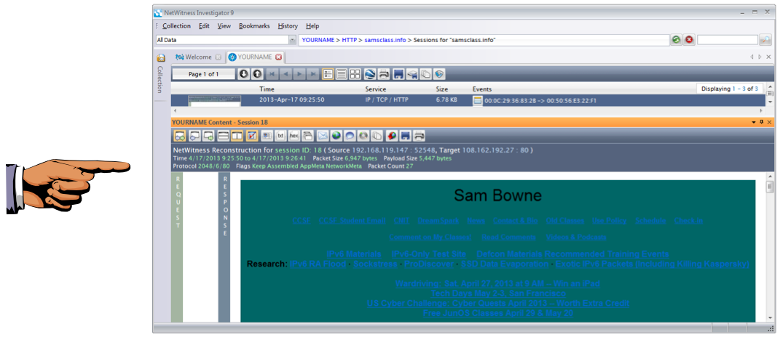This screenshot has width=780, height=337.
Task: Refresh the current drill with green button
Action: [676, 40]
